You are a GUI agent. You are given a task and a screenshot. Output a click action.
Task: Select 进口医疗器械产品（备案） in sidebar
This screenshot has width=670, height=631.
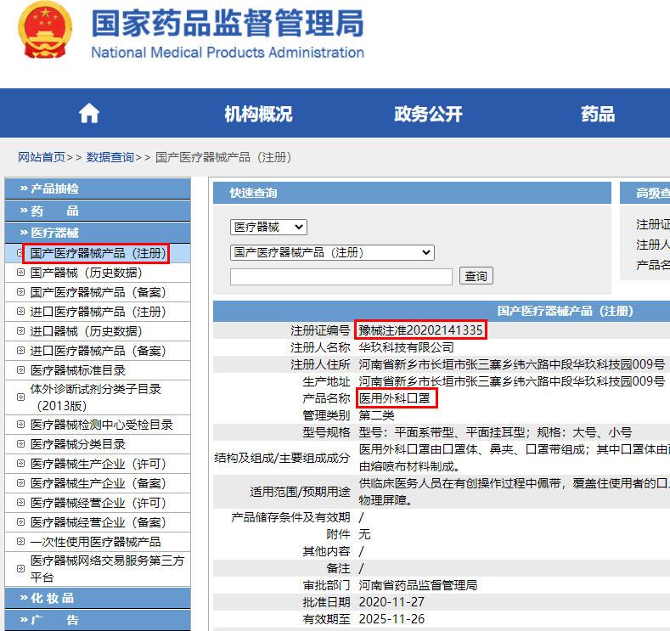click(98, 351)
